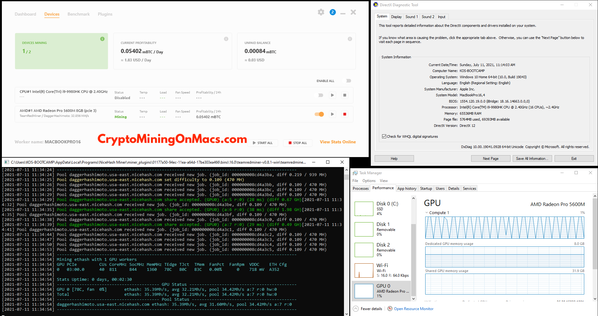Click the Compute 1 GPU usage graph
Image resolution: width=598 pixels, height=316 pixels.
pos(505,227)
